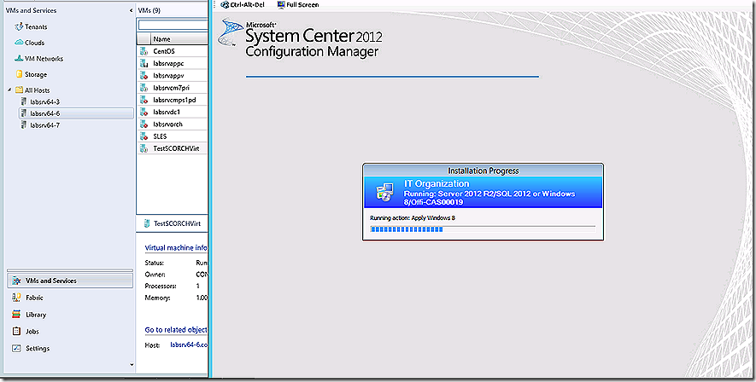
Task: Click the VMs (9) list header
Action: pos(149,10)
